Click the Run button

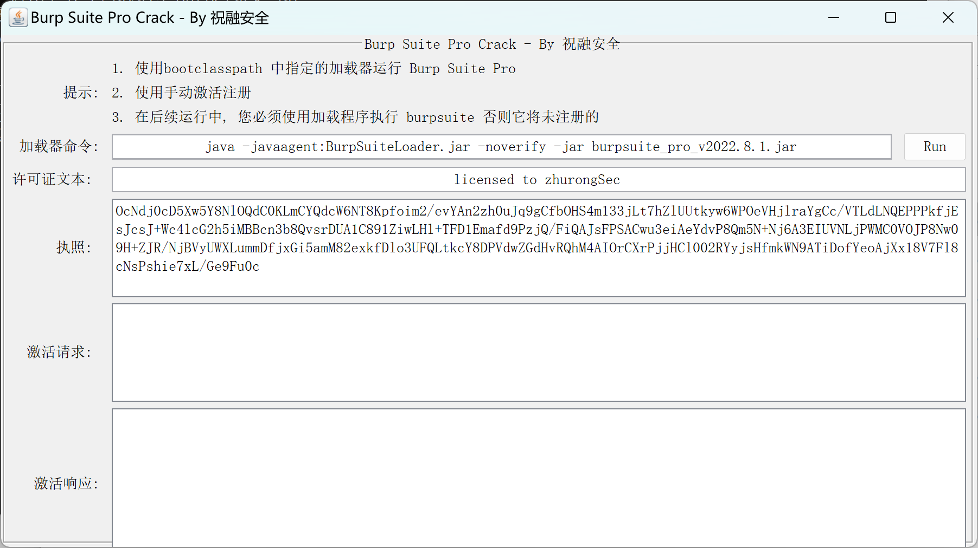point(935,147)
